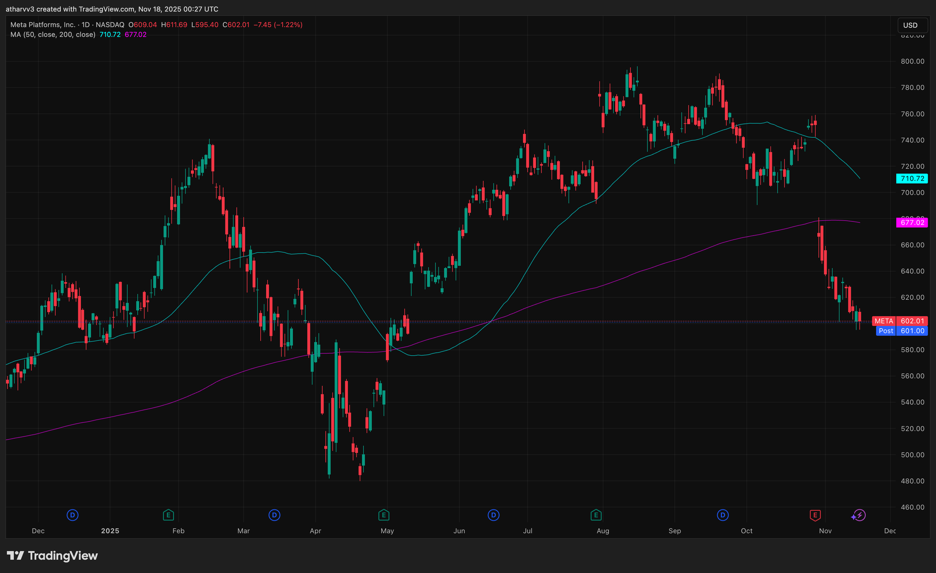
Task: Select the Oct label on the time axis
Action: [x=747, y=531]
